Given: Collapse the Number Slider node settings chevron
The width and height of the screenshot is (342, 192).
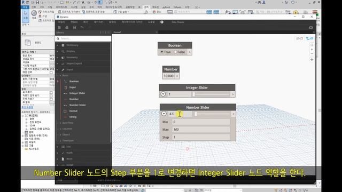Looking at the screenshot, I should click(164, 114).
